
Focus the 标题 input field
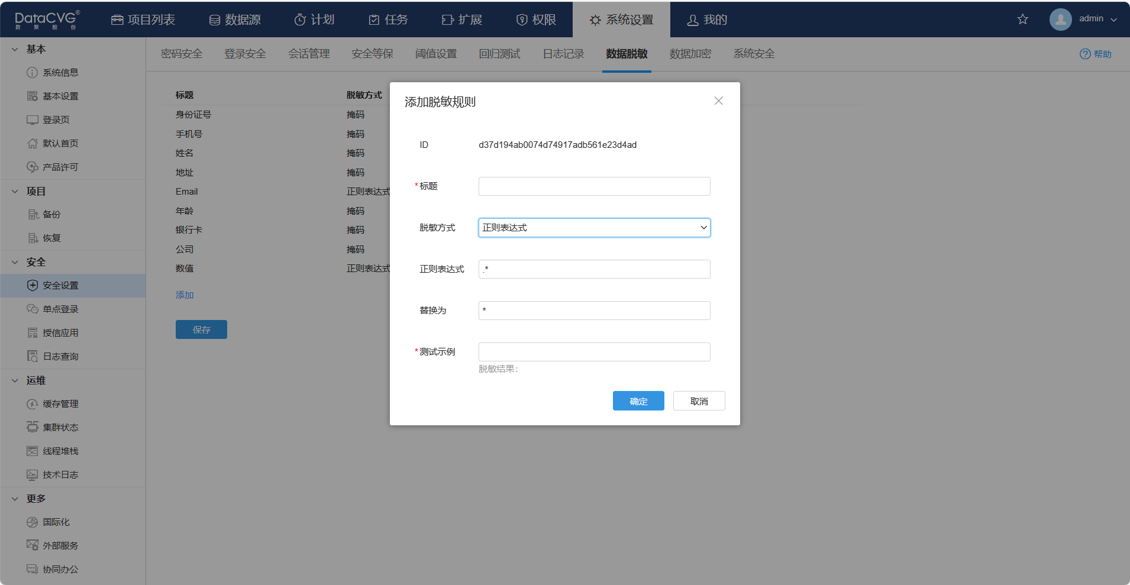point(594,186)
